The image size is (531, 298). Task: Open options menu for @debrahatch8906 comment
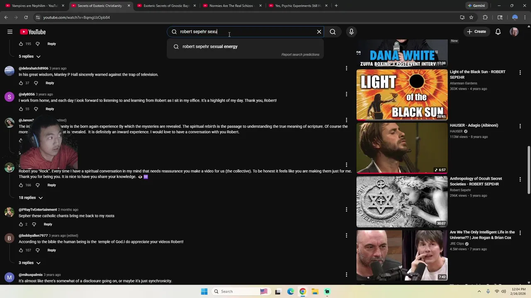click(346, 68)
